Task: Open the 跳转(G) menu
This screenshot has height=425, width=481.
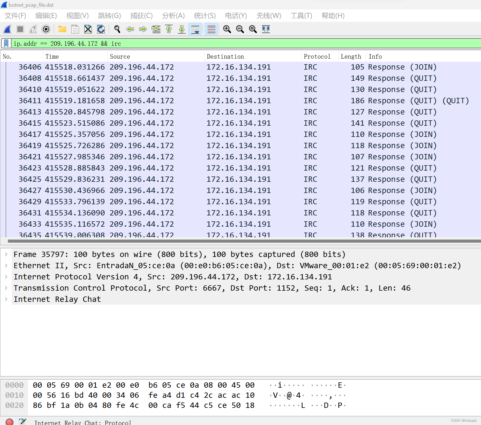Action: tap(110, 16)
